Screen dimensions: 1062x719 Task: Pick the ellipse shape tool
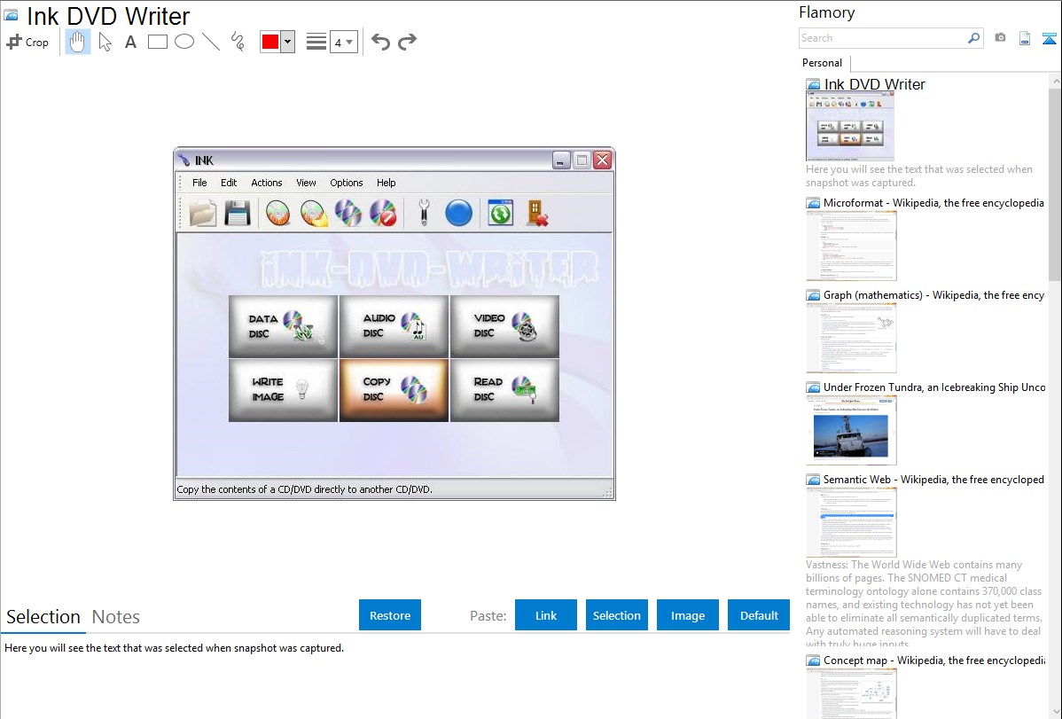pos(184,42)
